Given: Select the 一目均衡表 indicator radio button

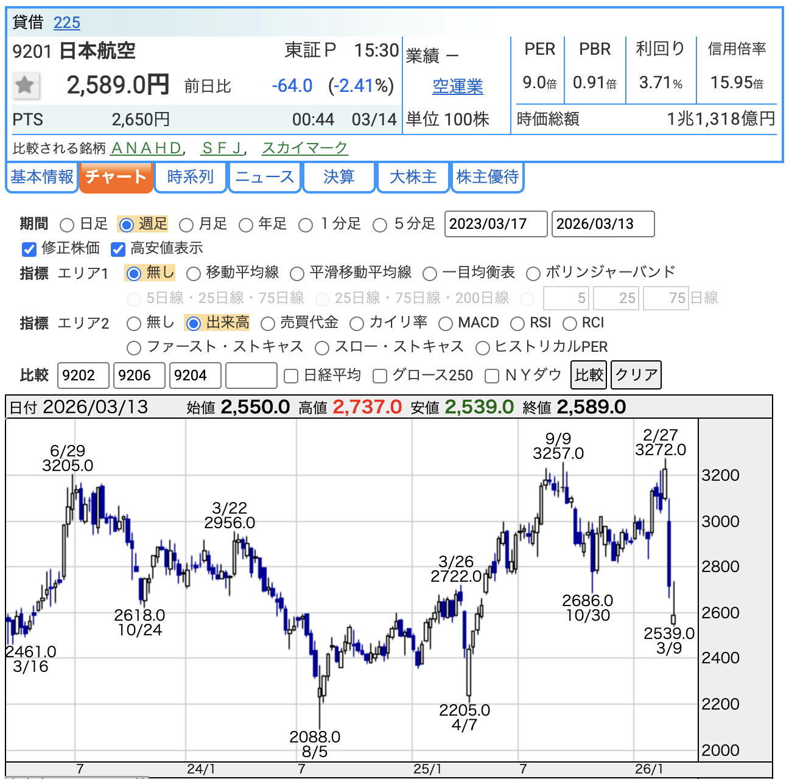Looking at the screenshot, I should coord(430,274).
